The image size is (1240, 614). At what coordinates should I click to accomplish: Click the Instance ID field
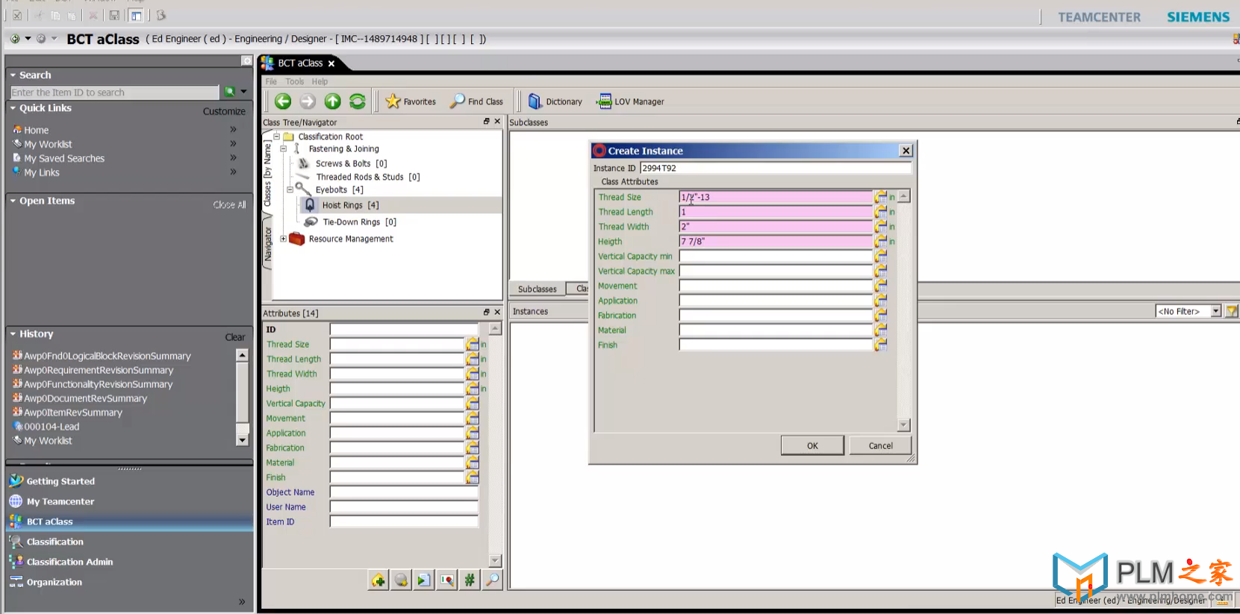776,168
